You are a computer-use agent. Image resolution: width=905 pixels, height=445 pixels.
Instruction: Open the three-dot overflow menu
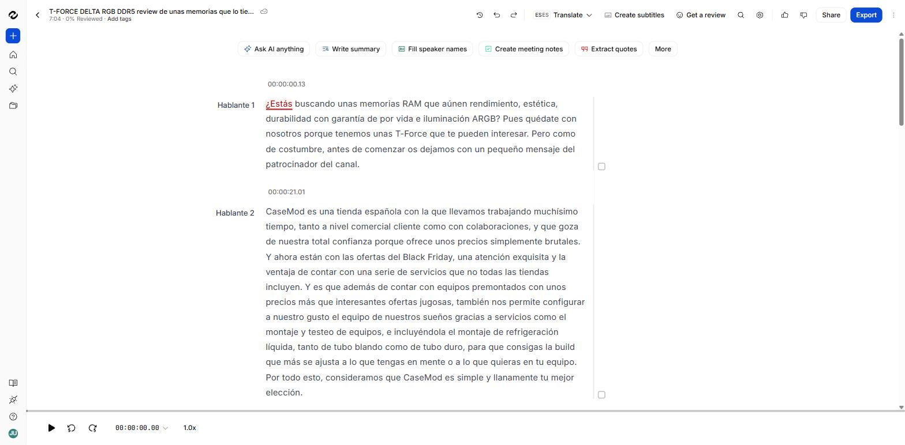click(893, 15)
